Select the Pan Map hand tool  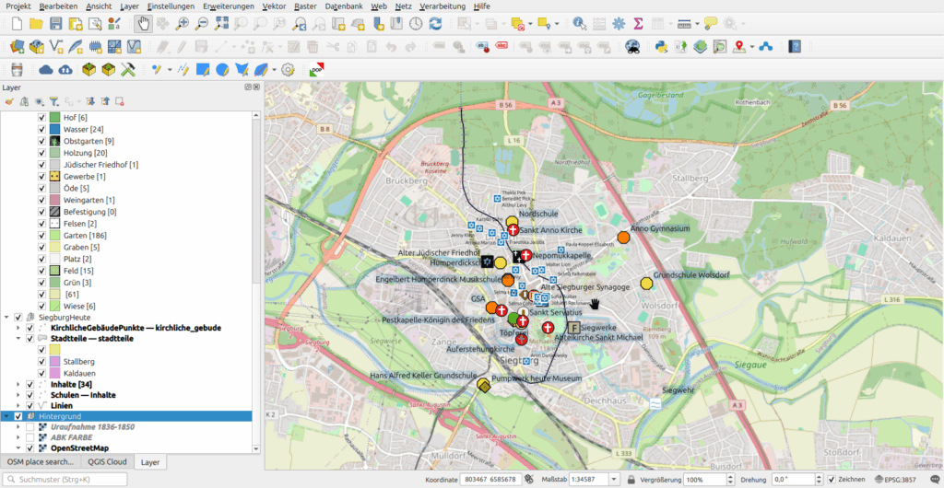(143, 23)
